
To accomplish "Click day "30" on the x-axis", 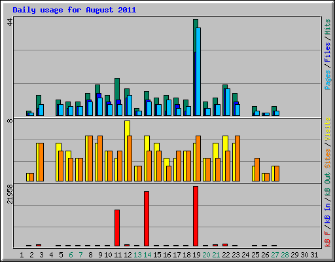I will tap(304, 255).
